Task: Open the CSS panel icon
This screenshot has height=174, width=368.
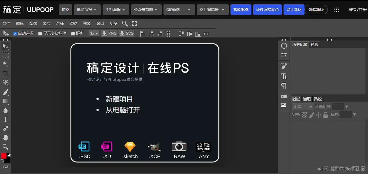Action: pyautogui.click(x=284, y=96)
